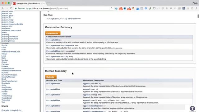Open the InheritableThreadLocal class link

[11, 52]
